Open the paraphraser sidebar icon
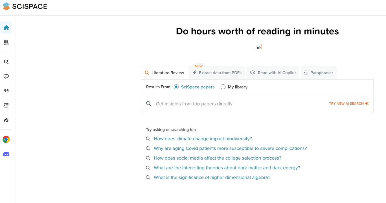 tap(6, 105)
